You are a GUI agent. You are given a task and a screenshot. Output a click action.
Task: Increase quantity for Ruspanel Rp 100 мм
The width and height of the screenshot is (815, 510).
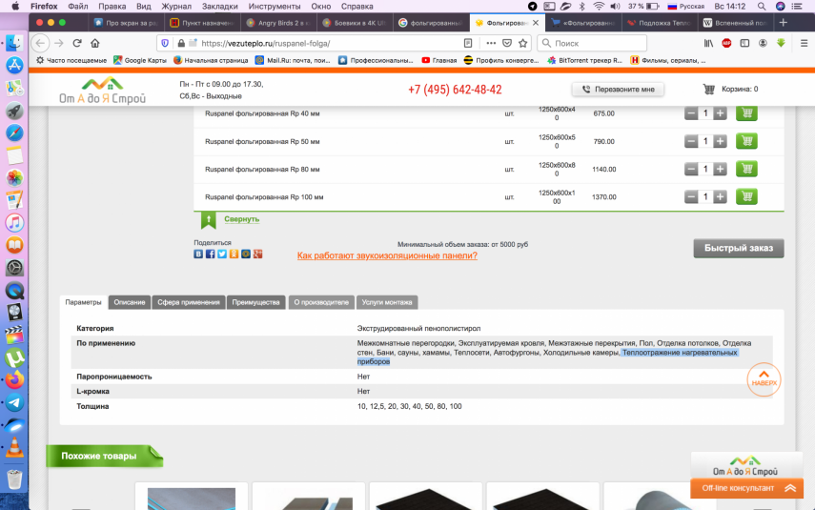(x=720, y=196)
